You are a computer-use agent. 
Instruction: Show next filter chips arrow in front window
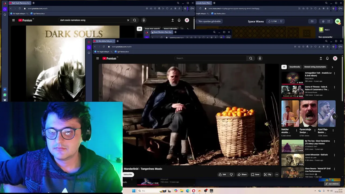[x=332, y=67]
